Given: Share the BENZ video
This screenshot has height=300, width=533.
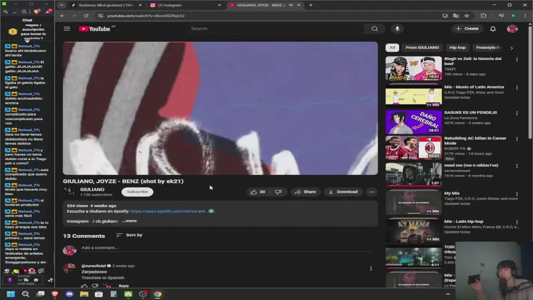Looking at the screenshot, I should 305,192.
